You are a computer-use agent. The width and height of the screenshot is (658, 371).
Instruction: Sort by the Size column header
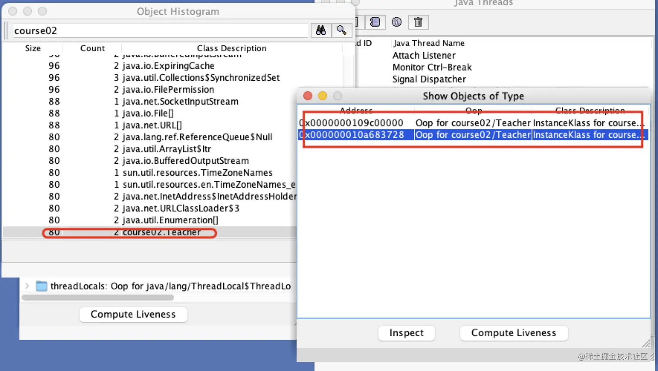click(x=33, y=48)
